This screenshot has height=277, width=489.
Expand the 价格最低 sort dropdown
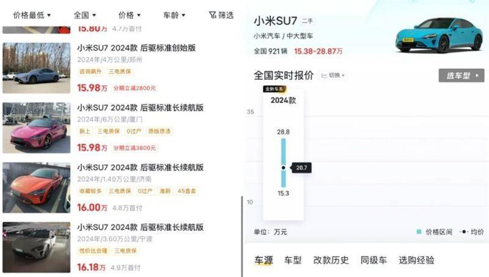click(x=31, y=15)
